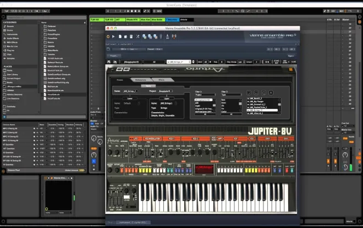Click the open project icon in Vienna Ensemble toolbar
Viewport: 363px width, 228px height.
[x=125, y=37]
